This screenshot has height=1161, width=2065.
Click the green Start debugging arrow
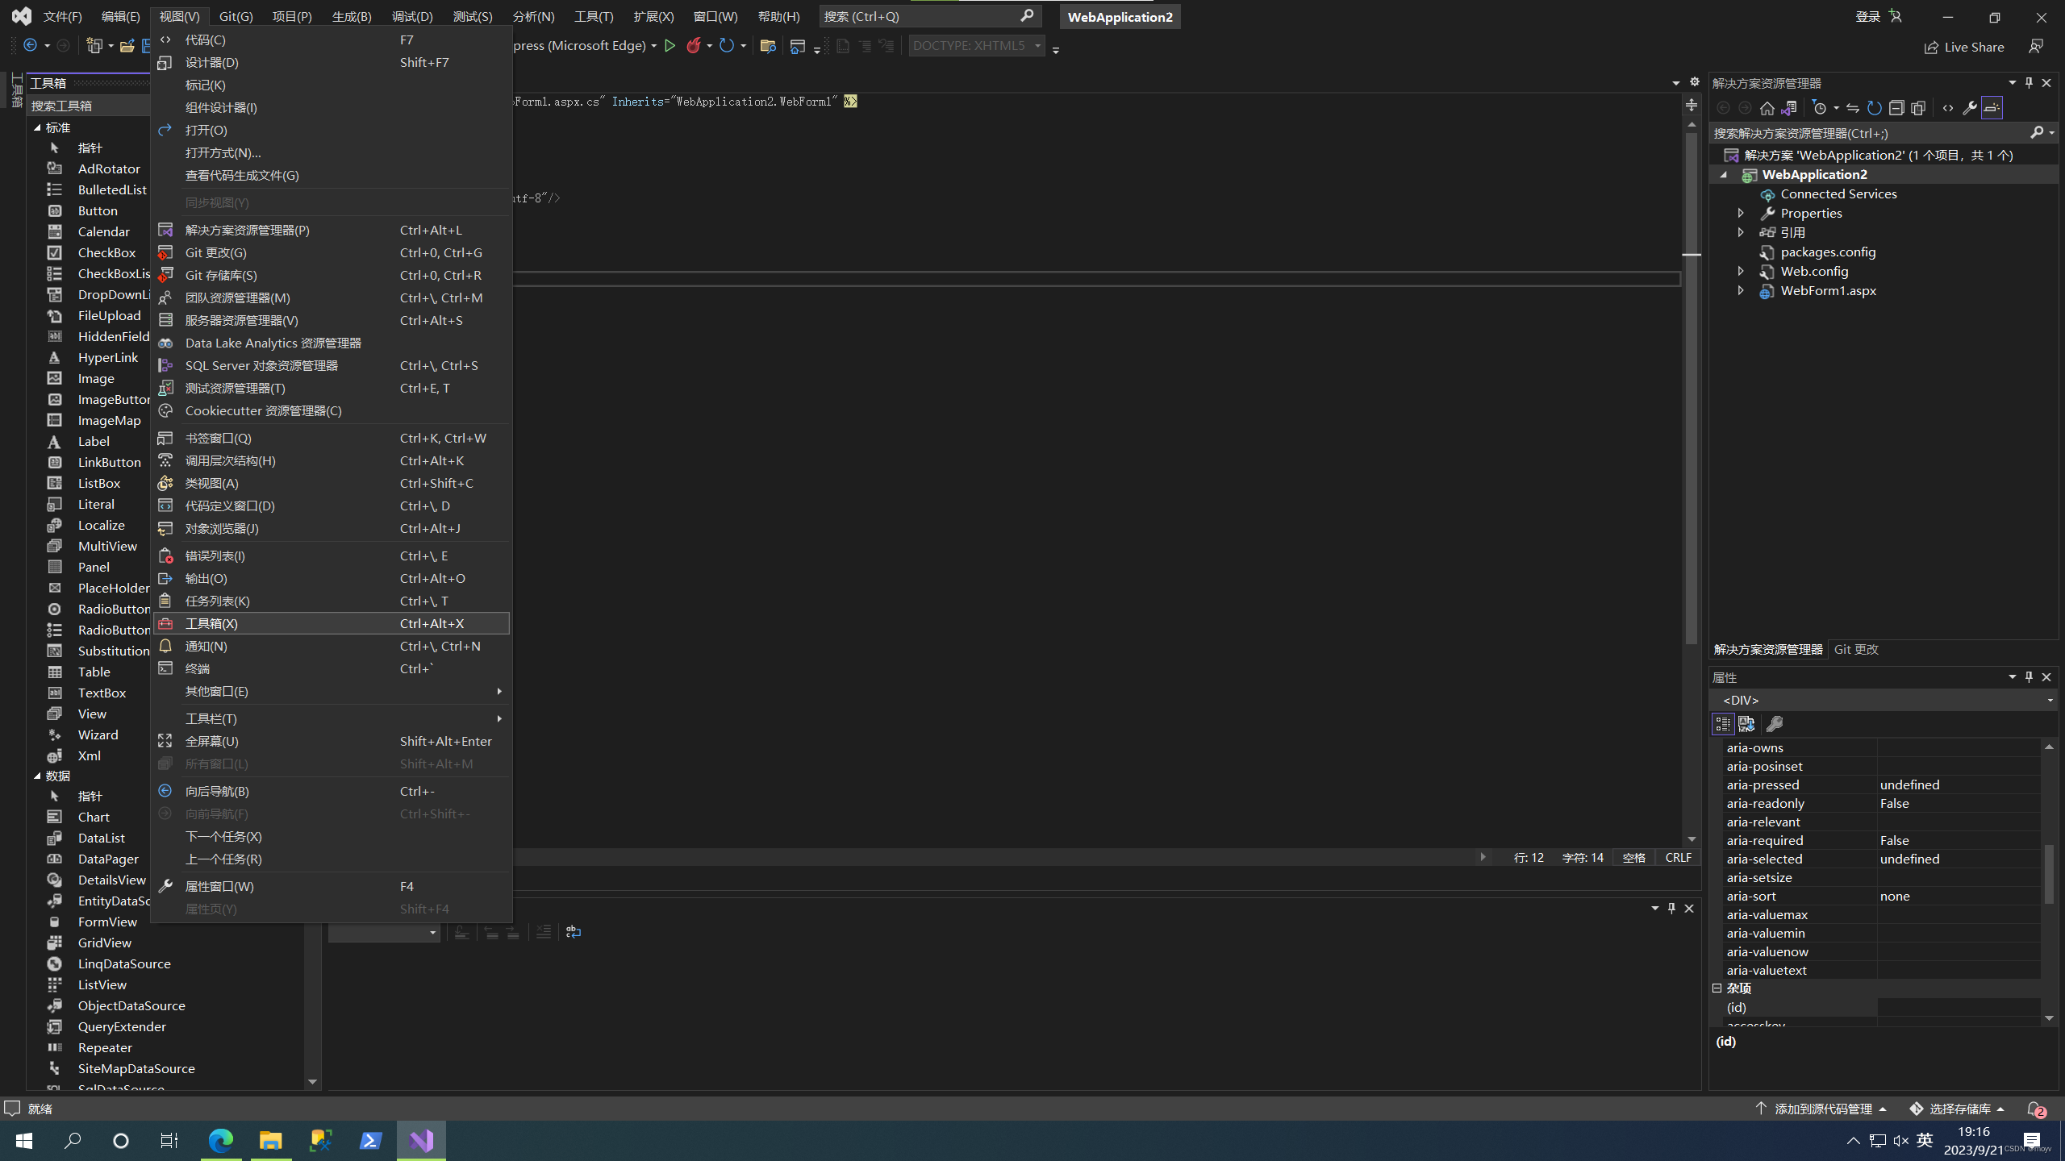[670, 46]
